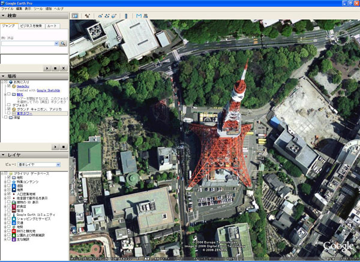360x262 pixels.
Task: Click the グランド キャニオン placemark icon
Action: click(x=14, y=109)
